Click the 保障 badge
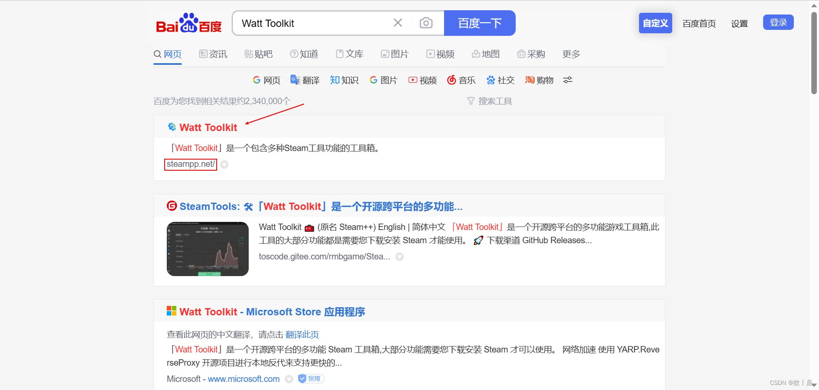 coord(311,378)
